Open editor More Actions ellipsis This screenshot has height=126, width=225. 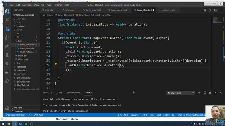click(221, 10)
